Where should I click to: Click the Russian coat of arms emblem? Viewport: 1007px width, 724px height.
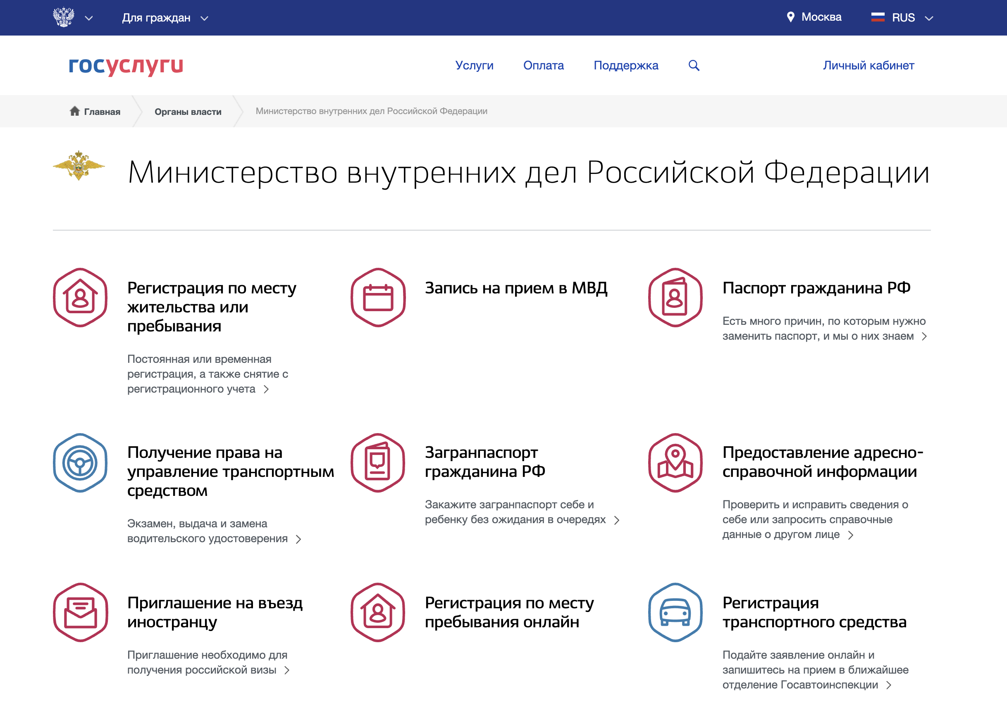[x=64, y=17]
